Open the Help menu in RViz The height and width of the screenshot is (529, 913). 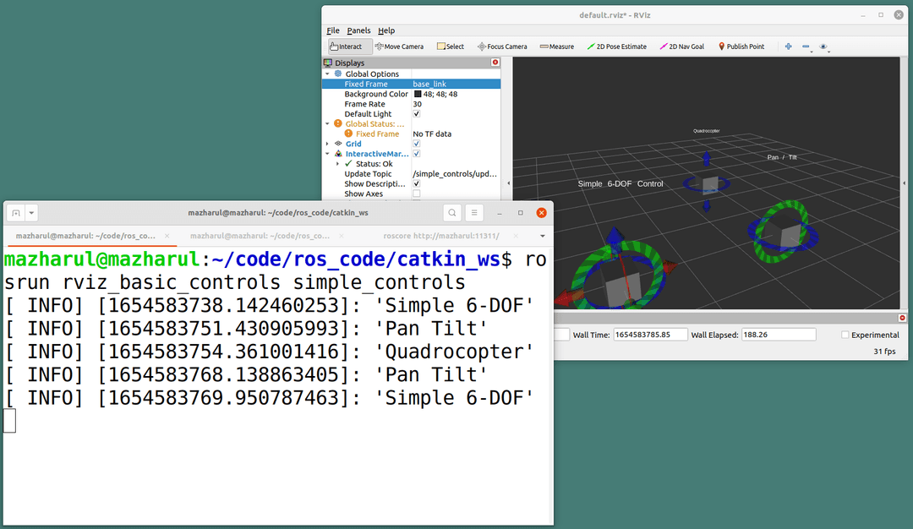[x=386, y=30]
